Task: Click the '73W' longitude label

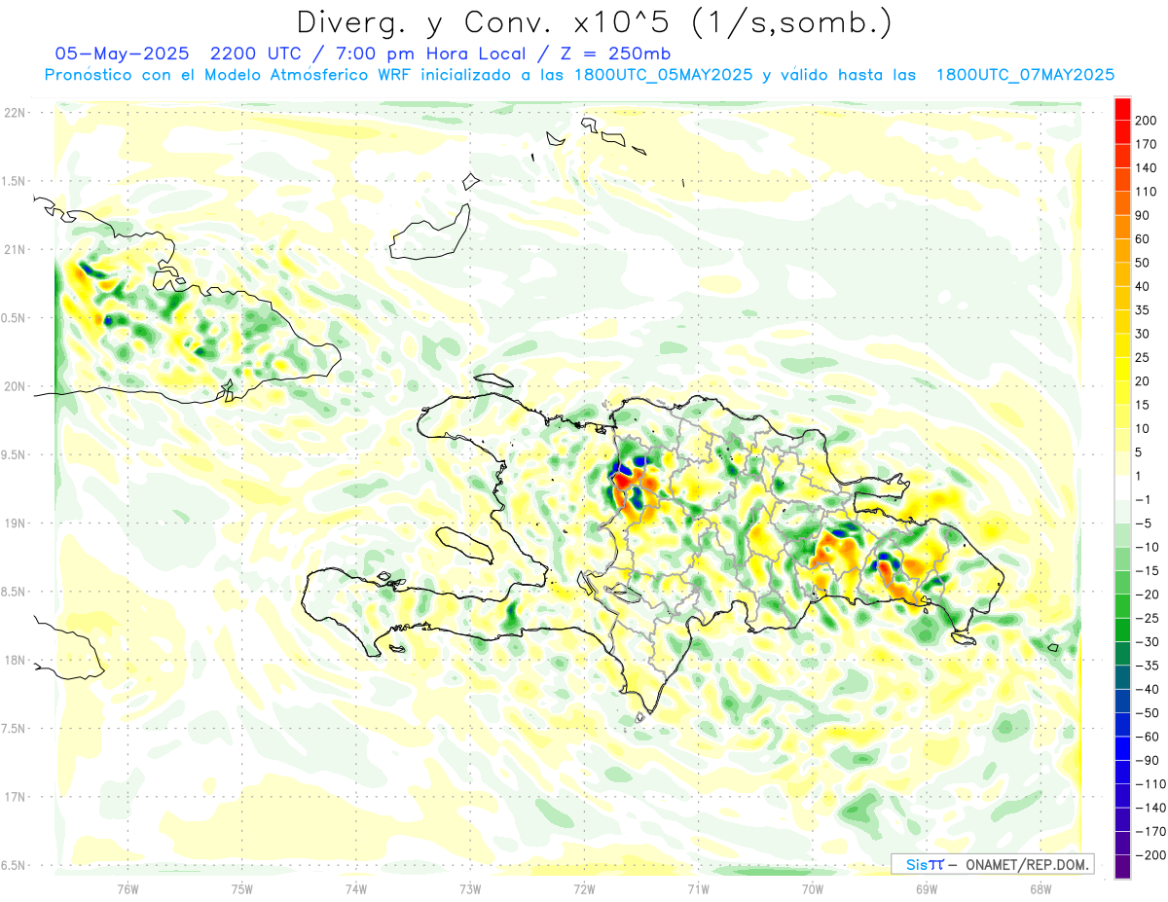Action: click(x=470, y=889)
